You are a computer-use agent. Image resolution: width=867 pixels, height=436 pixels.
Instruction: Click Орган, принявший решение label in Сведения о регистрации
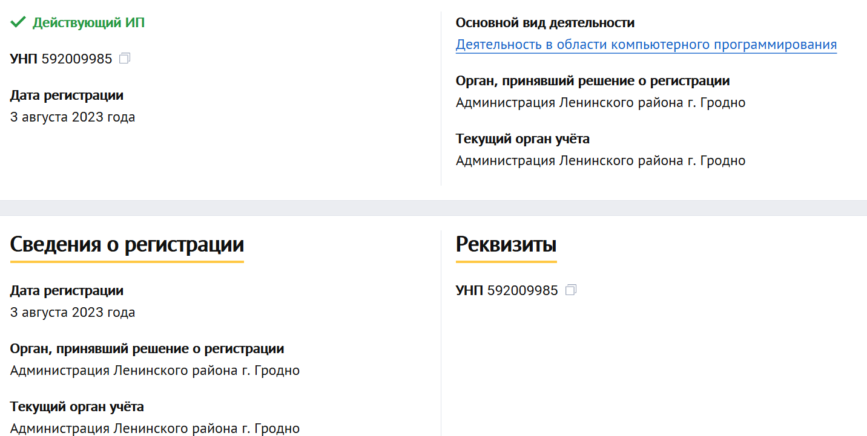coord(147,349)
